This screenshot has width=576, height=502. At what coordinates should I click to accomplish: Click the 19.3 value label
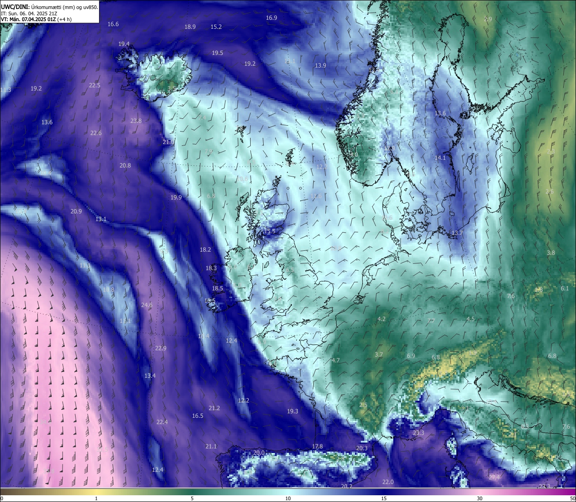[292, 412]
